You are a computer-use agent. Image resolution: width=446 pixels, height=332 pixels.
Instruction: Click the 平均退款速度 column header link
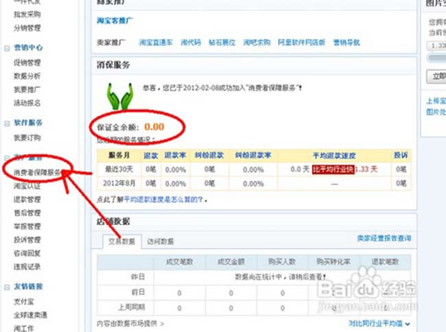coord(335,156)
